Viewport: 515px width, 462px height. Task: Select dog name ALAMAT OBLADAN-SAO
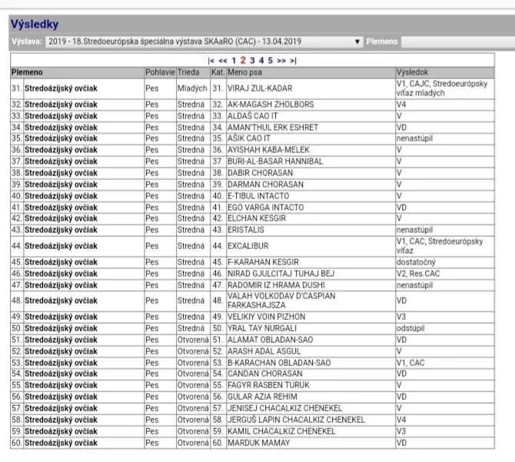(x=271, y=340)
